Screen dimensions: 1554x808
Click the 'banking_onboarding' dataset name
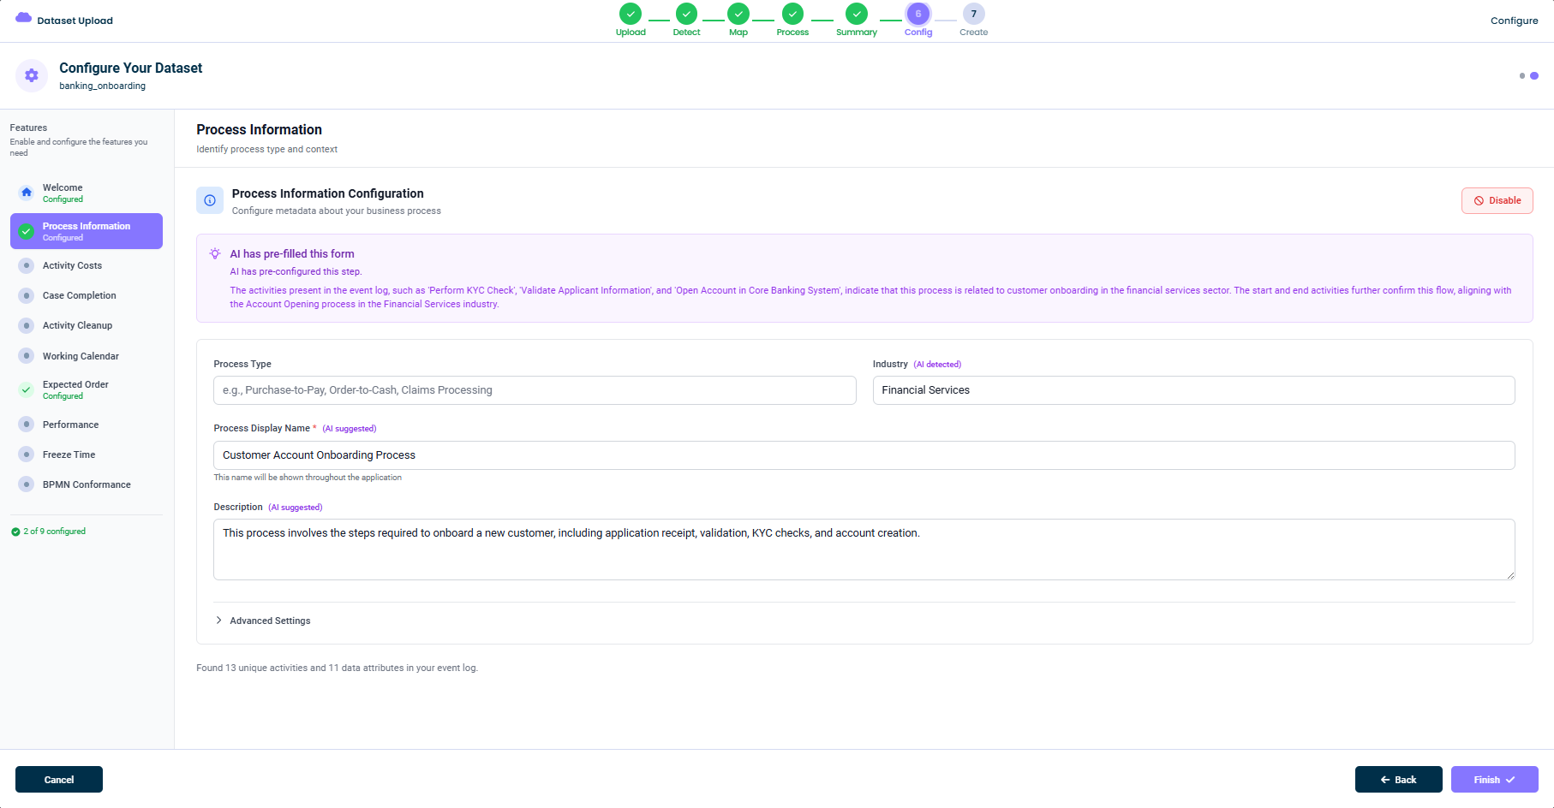(102, 86)
